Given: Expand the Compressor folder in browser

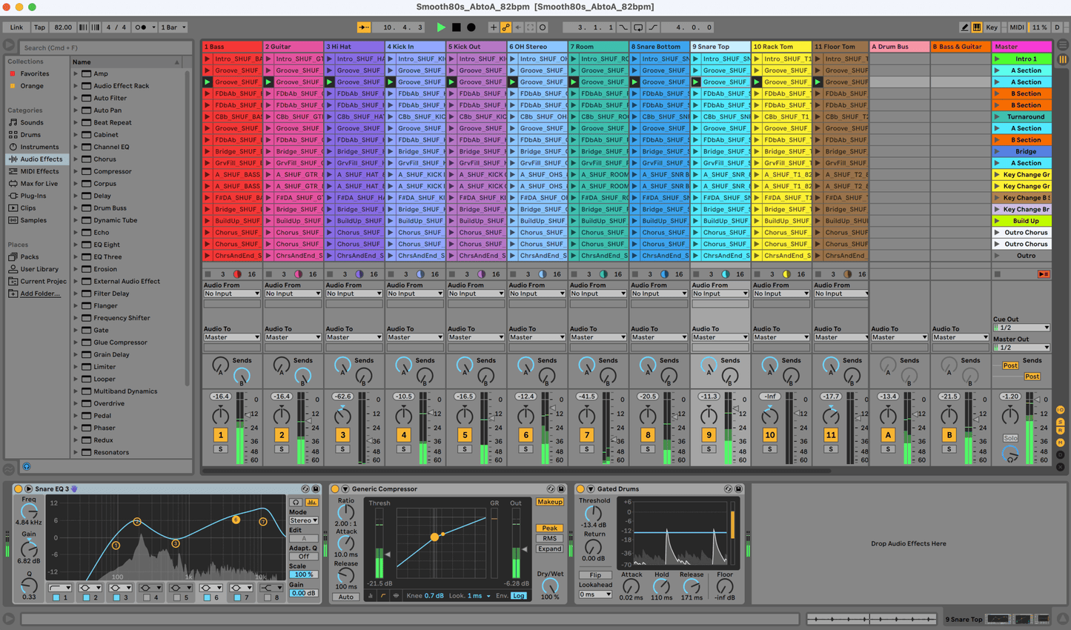Looking at the screenshot, I should [76, 171].
